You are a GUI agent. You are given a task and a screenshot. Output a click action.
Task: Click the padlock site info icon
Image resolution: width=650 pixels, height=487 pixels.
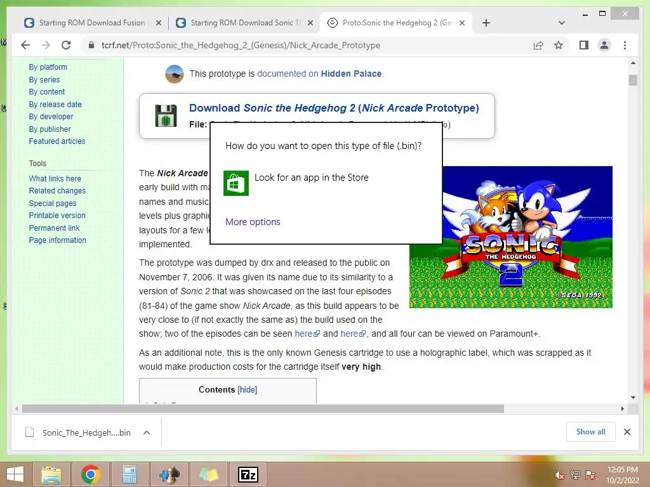[x=91, y=45]
